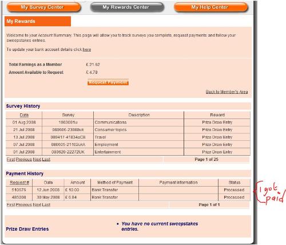Click survey ID 080606-23088uk
The height and width of the screenshot is (245, 286).
pos(68,130)
